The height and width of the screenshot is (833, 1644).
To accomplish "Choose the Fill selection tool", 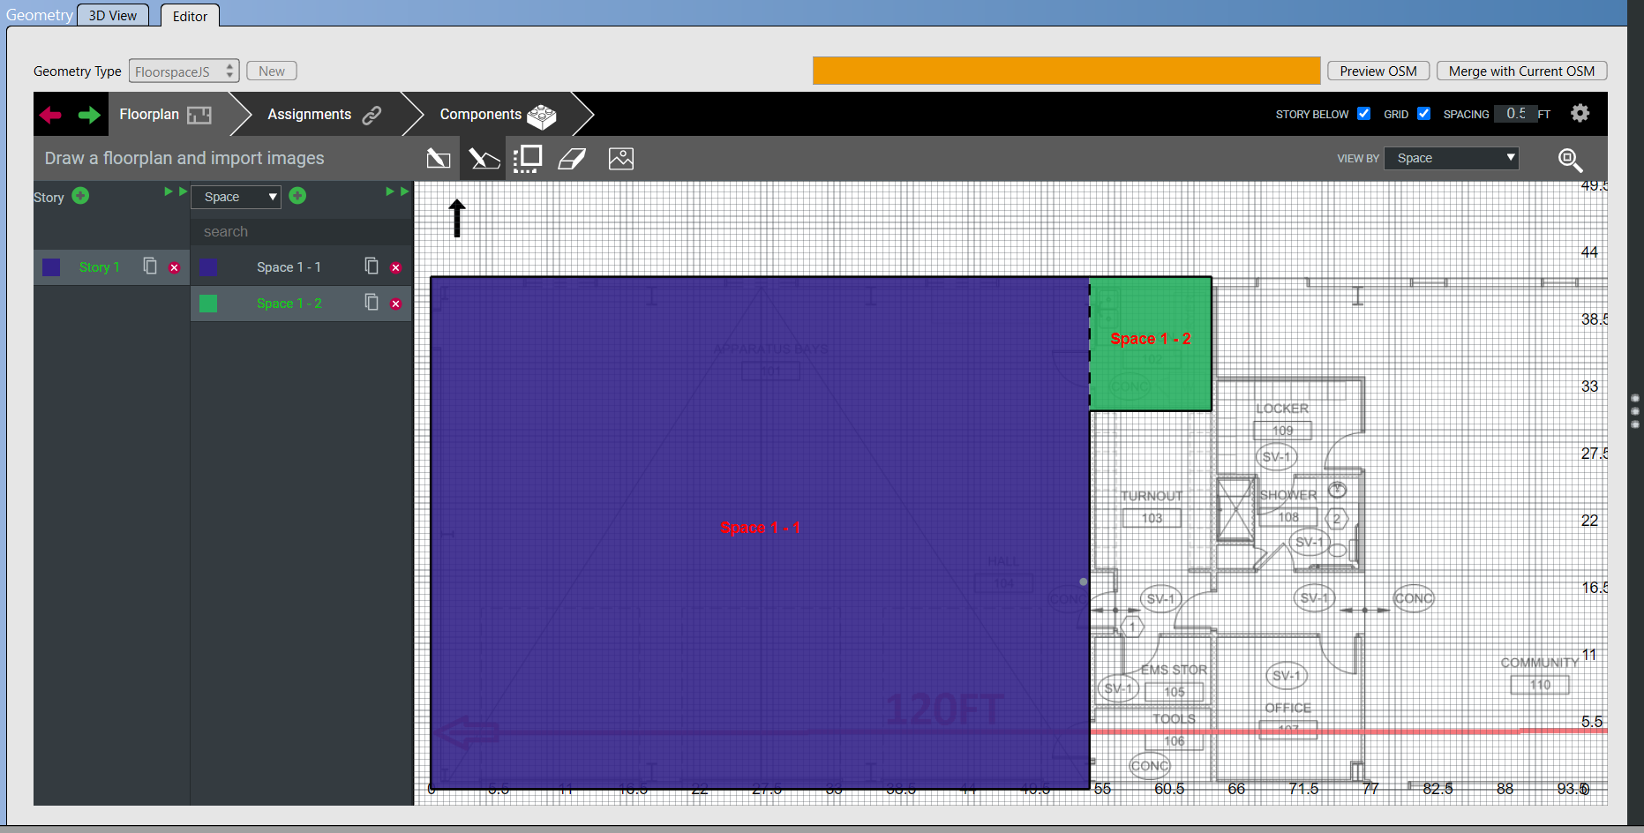I will click(x=528, y=159).
